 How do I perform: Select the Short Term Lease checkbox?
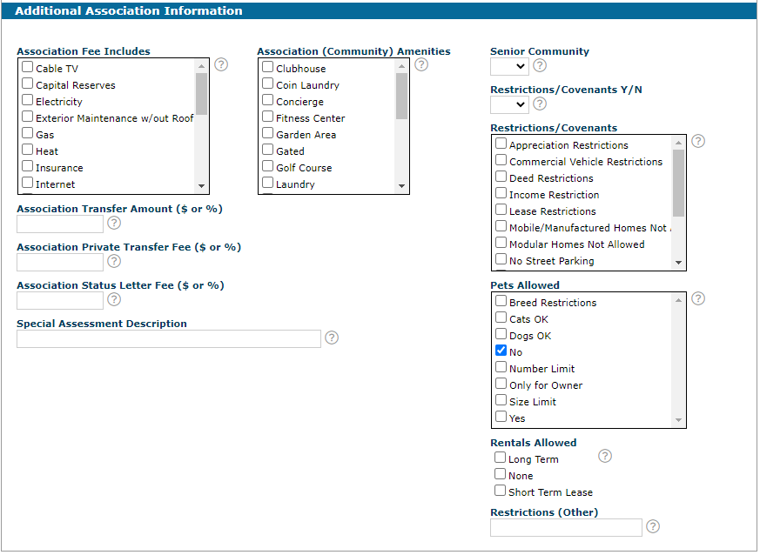pyautogui.click(x=500, y=490)
